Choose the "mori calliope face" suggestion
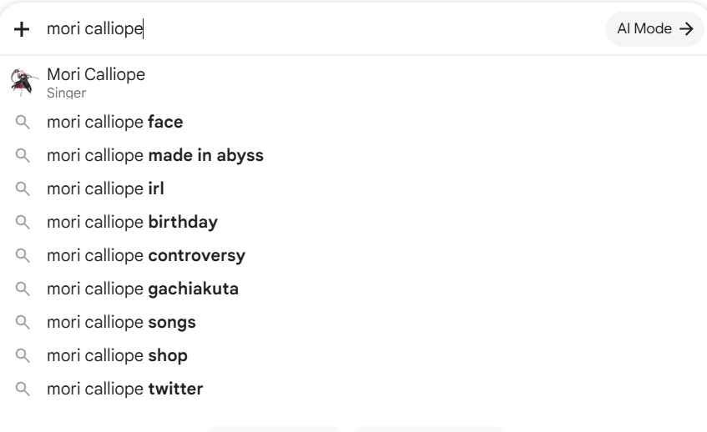The image size is (707, 432). click(354, 122)
